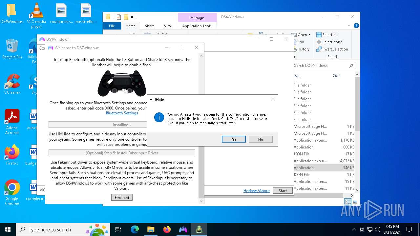420x236 pixels.
Task: Open Firefox desktop shortcut
Action: pyautogui.click(x=12, y=155)
